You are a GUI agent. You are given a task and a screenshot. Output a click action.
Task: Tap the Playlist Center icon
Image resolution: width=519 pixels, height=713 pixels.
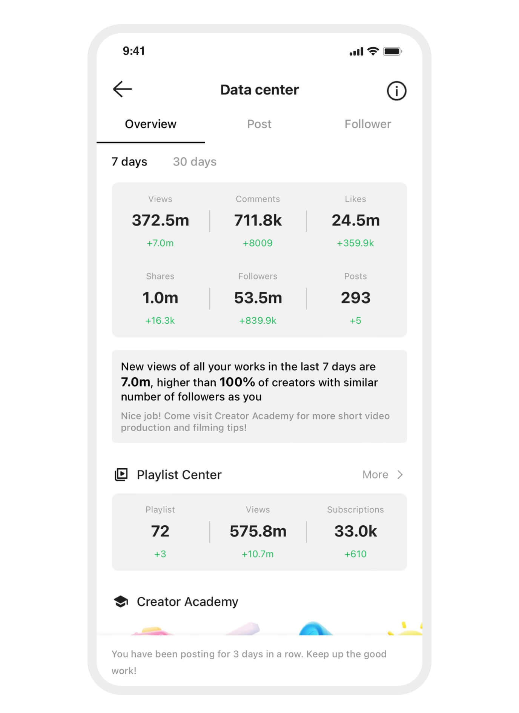coord(121,475)
